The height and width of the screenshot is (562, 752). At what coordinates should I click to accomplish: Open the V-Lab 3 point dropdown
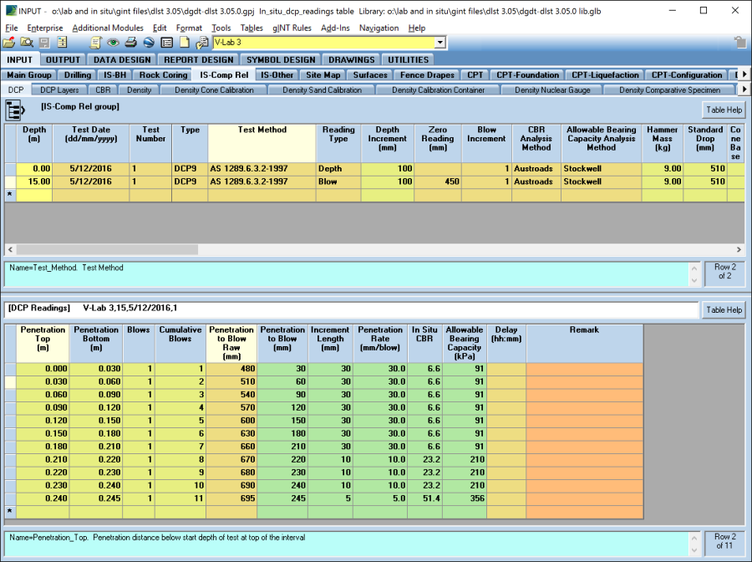click(x=440, y=43)
